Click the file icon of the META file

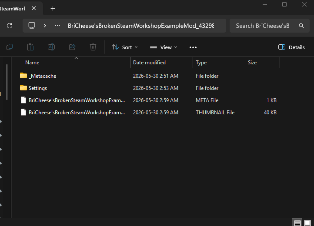coord(23,100)
